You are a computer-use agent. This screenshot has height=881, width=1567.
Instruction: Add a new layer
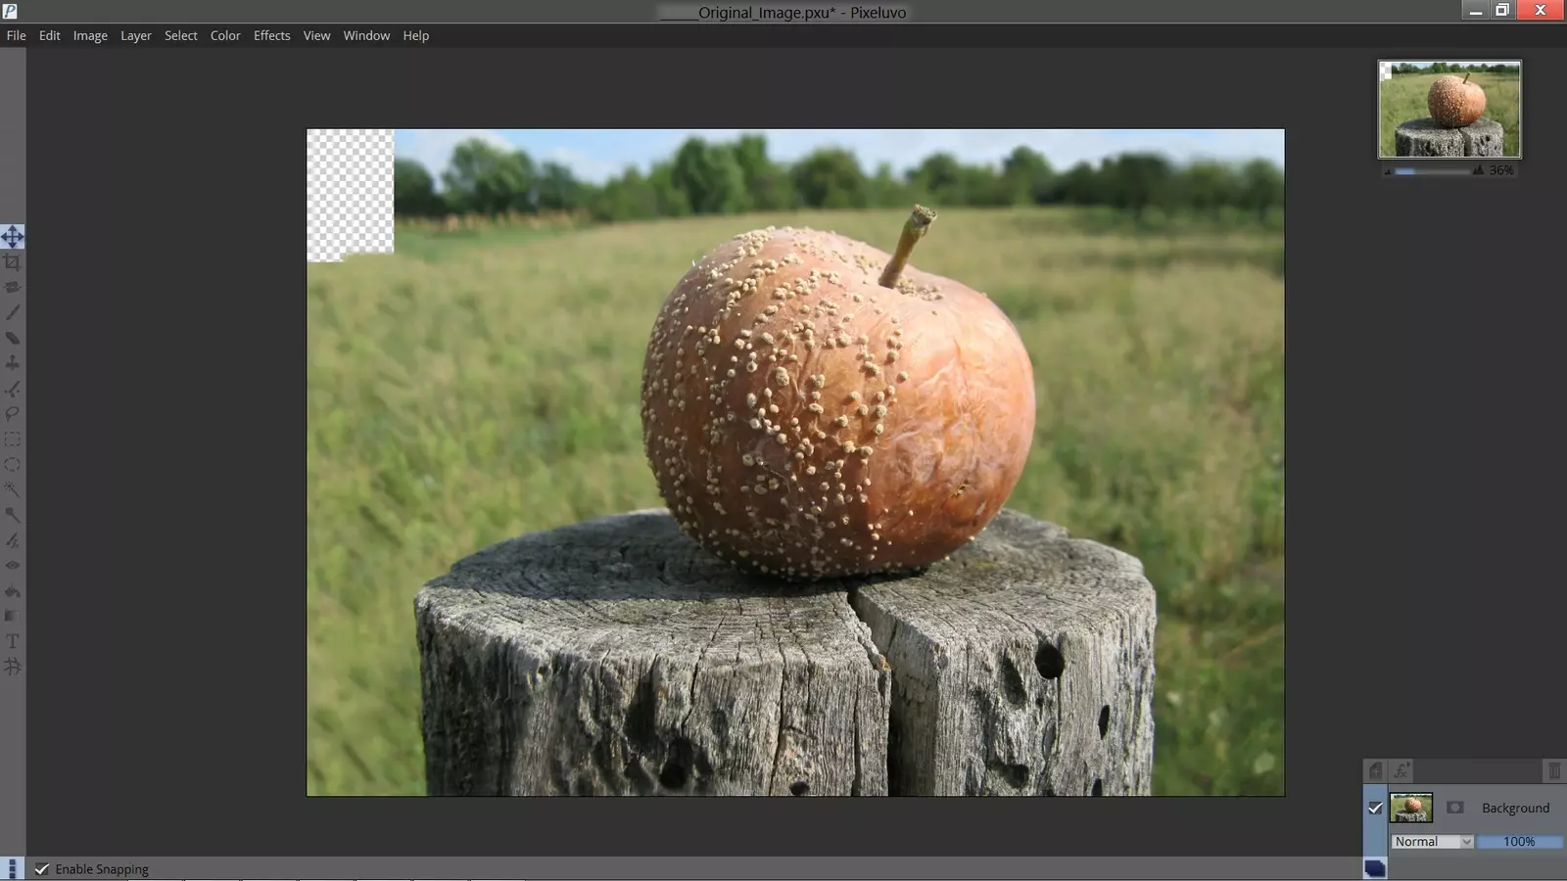point(1375,771)
